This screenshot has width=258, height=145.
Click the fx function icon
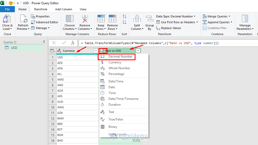(x=73, y=43)
